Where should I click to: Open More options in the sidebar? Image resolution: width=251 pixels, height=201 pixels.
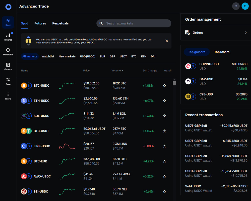(8, 96)
